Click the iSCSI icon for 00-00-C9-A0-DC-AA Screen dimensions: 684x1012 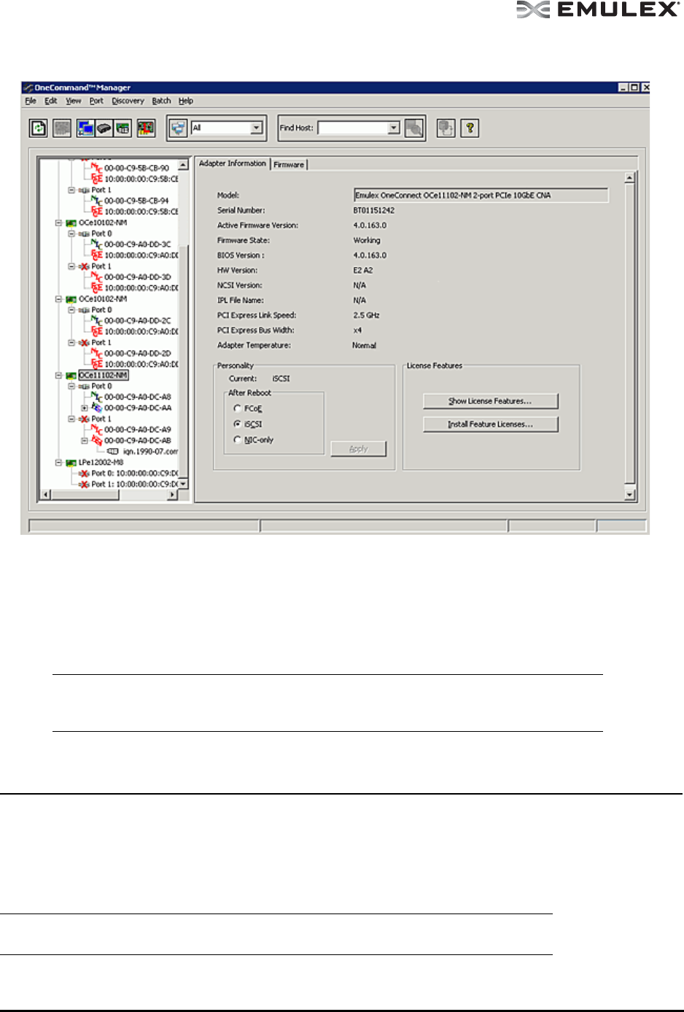click(x=96, y=408)
